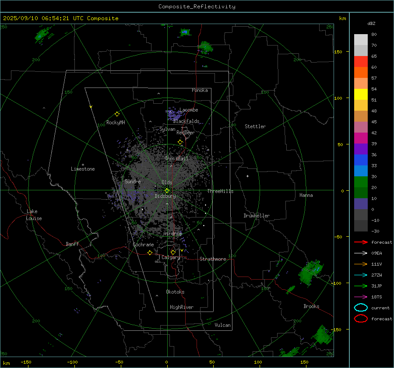Viewport: 394px width, 368px height.
Task: Click the cyan current oval icon
Action: coord(361,308)
